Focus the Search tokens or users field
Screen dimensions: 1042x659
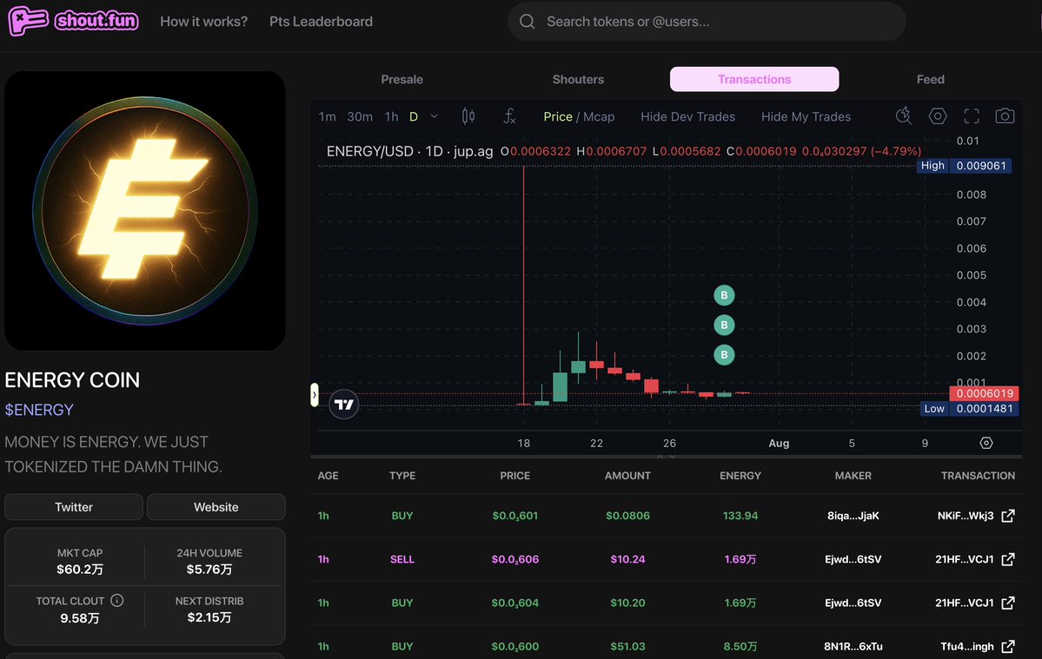point(707,21)
